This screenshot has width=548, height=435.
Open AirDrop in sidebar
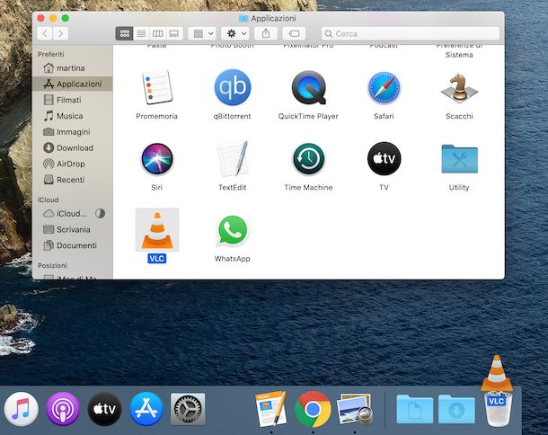73,164
